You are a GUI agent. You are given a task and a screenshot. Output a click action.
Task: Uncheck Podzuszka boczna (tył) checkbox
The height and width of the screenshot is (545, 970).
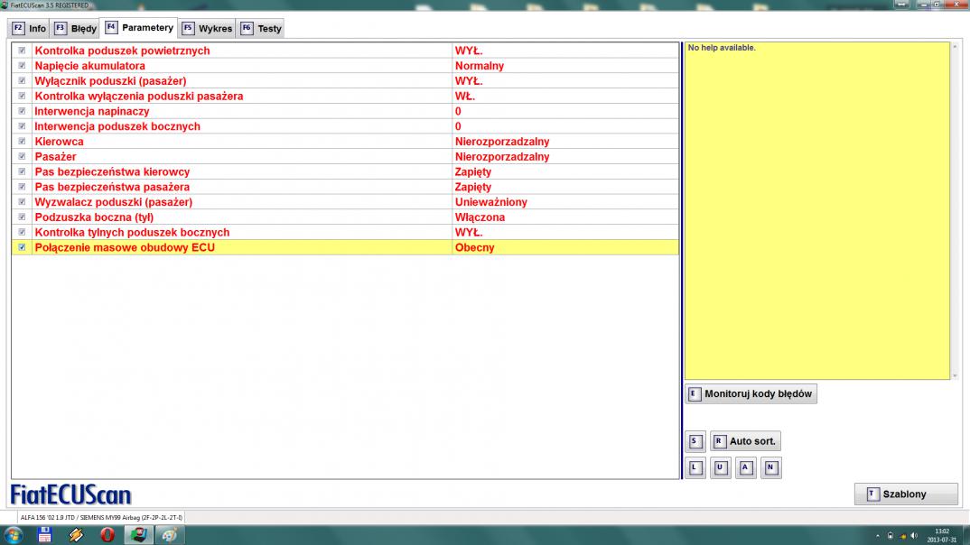pyautogui.click(x=22, y=217)
